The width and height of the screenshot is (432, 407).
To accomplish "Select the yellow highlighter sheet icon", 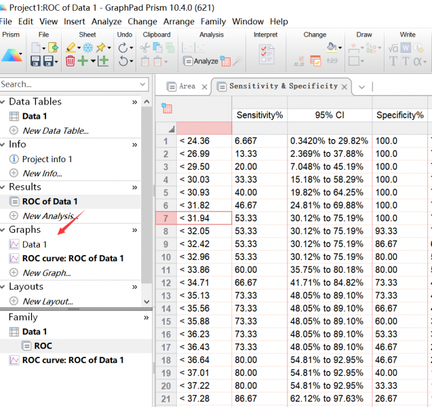I will coord(71,47).
